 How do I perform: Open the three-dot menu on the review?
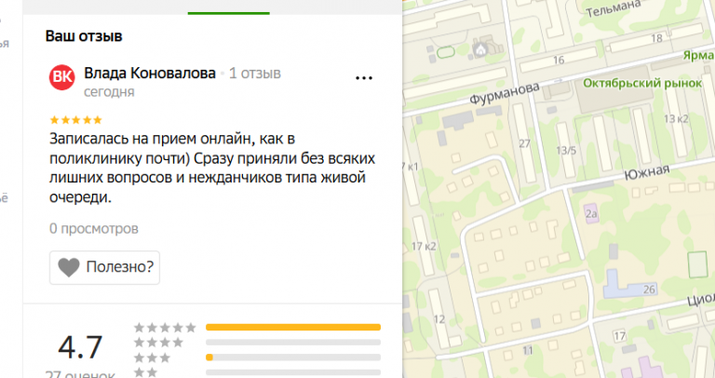pos(364,78)
